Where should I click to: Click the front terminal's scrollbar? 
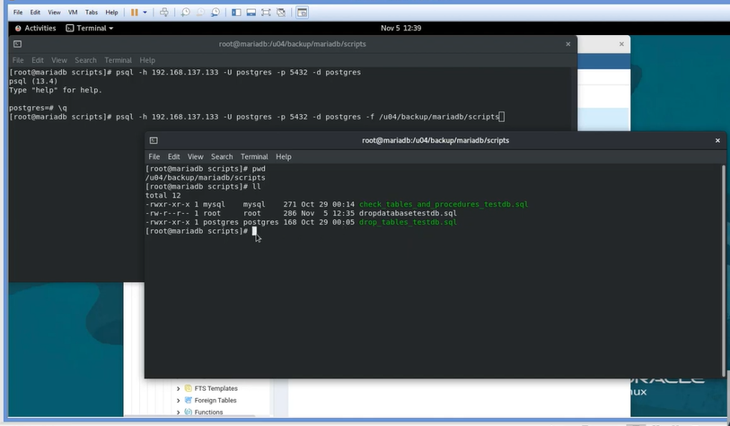(x=723, y=271)
